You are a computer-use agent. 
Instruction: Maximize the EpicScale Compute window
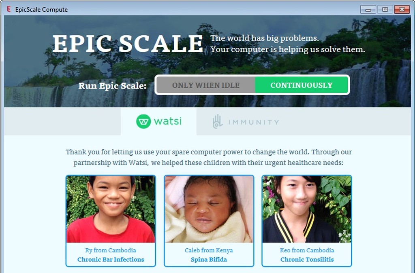[385, 10]
